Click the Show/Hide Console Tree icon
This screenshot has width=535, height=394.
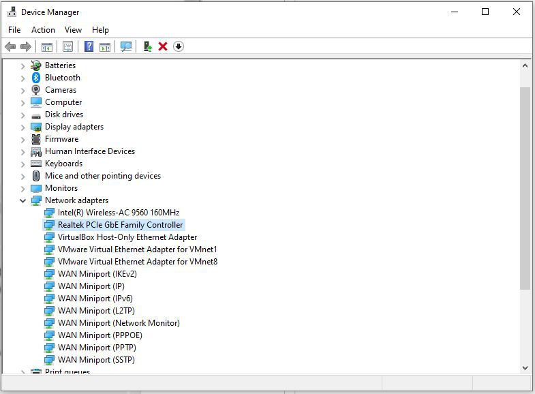[x=47, y=46]
